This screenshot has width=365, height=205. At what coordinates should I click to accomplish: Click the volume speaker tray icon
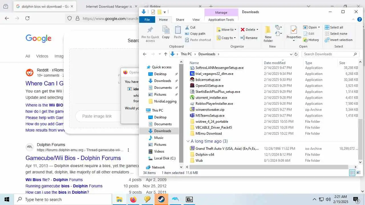click(328, 199)
